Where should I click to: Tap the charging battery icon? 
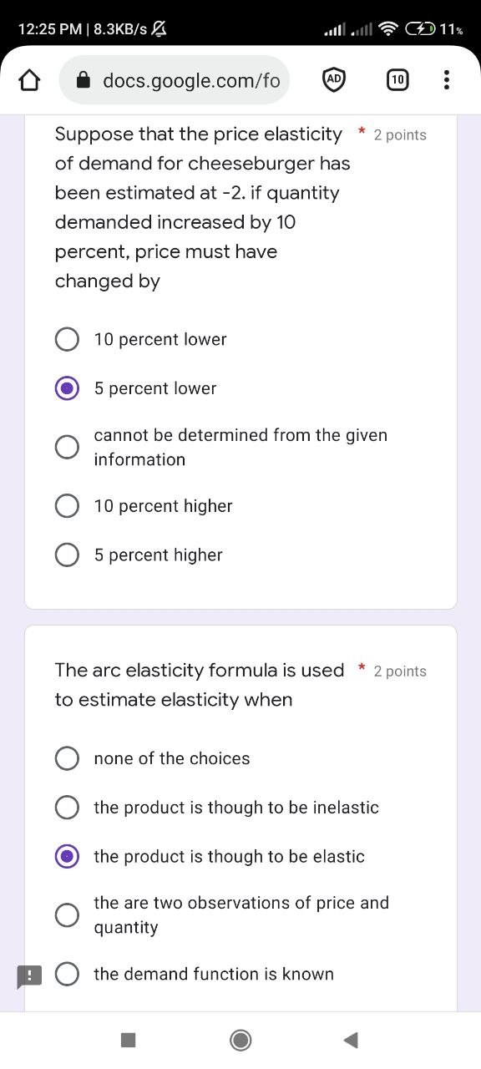click(421, 28)
